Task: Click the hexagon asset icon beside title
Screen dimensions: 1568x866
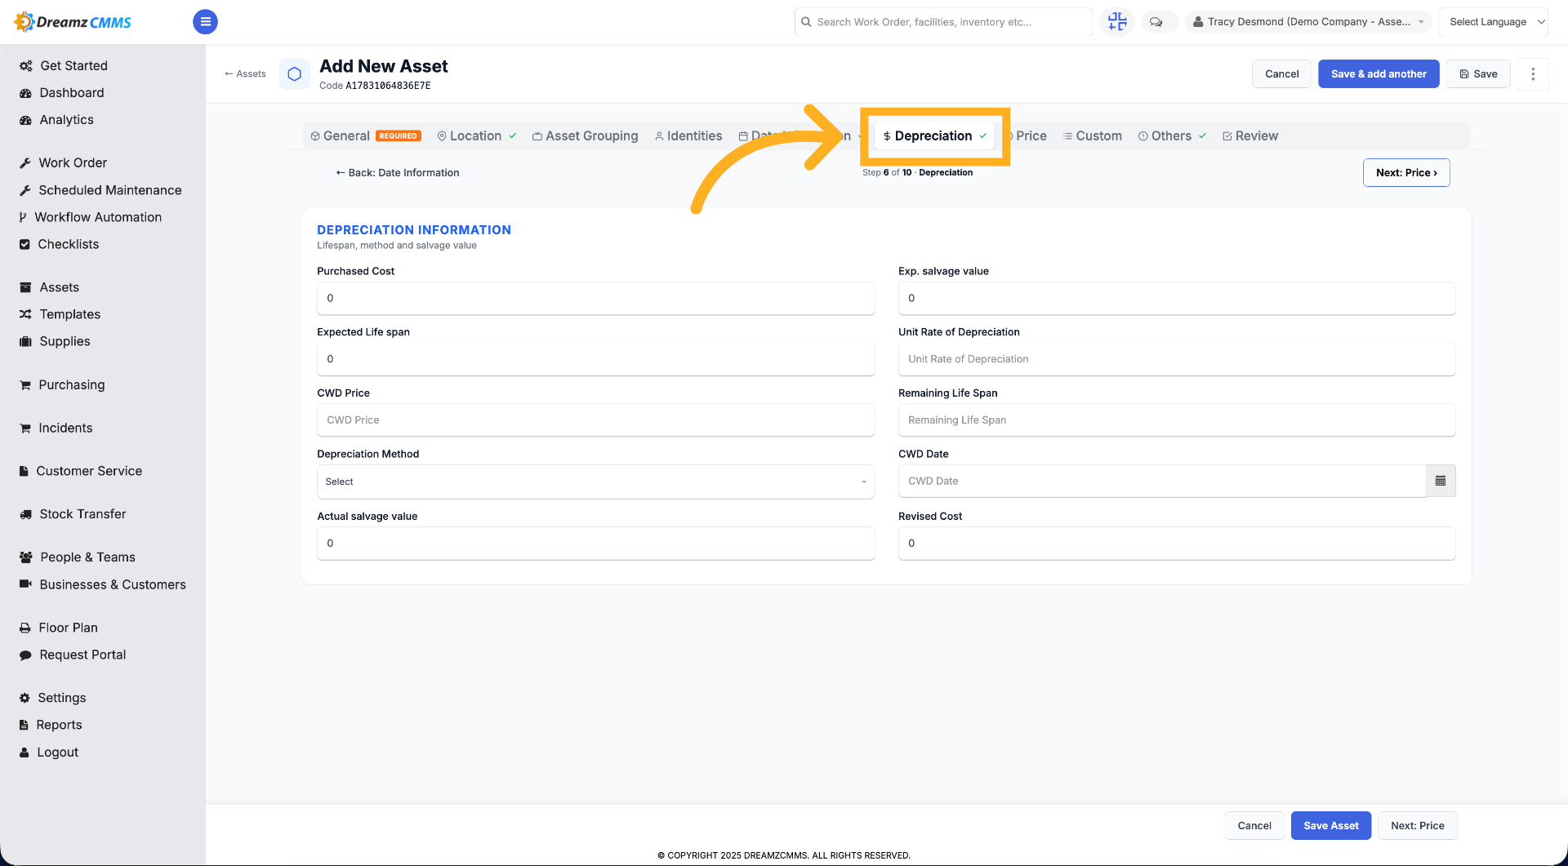Action: 295,74
